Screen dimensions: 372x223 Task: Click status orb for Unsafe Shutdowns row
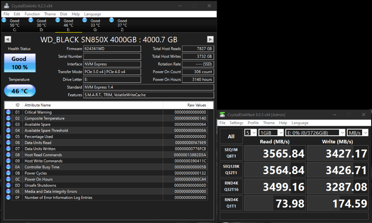coord(8,185)
